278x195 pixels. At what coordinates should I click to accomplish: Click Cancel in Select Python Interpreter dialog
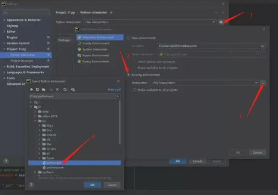pos(112,185)
